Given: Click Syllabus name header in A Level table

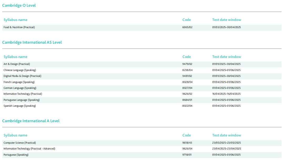Looking at the screenshot, I should click(x=16, y=135).
